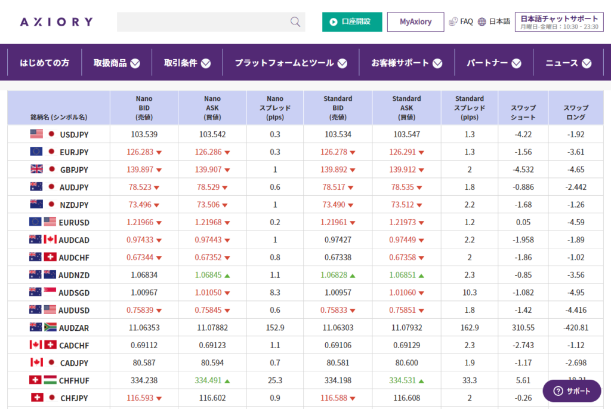
Task: Click the globe language icon
Action: point(482,22)
